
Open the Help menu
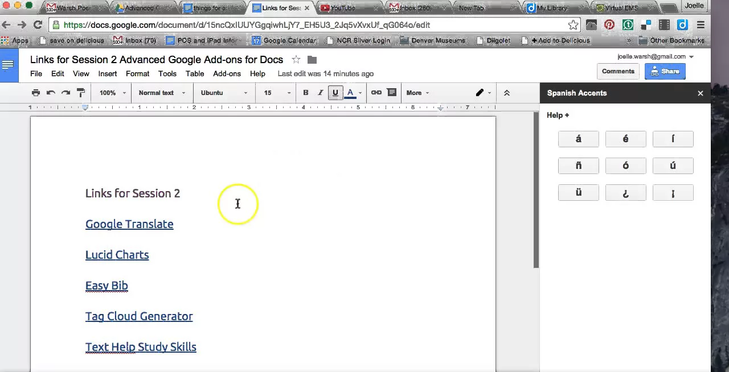[257, 73]
